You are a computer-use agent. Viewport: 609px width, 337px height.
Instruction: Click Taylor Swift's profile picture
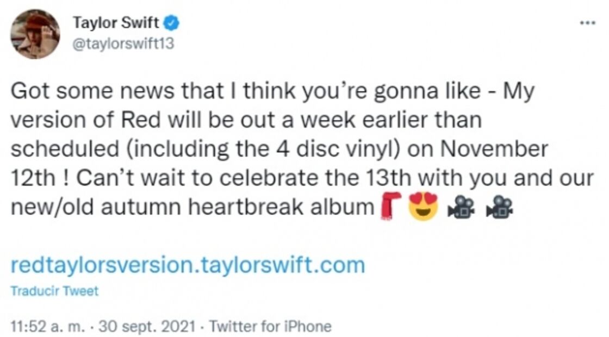(x=36, y=33)
